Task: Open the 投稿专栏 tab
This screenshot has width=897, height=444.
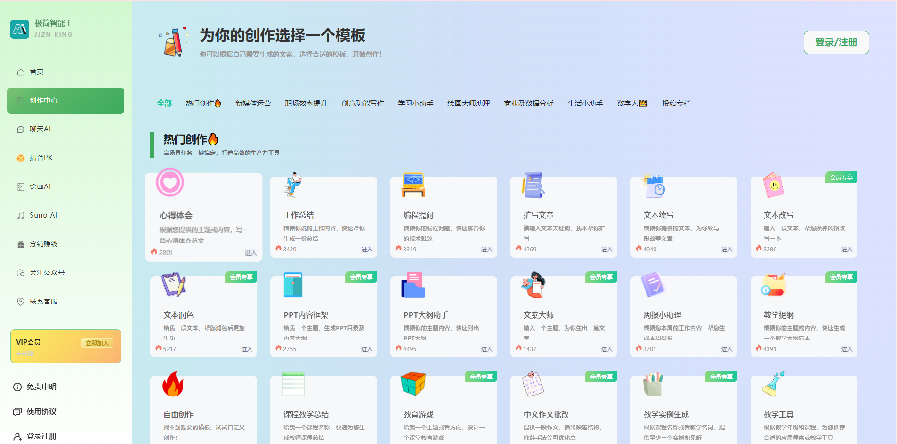Action: pyautogui.click(x=676, y=104)
